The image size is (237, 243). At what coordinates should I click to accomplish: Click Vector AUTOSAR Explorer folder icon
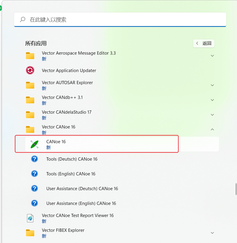click(30, 85)
